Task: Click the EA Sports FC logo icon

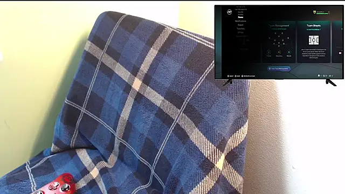Action: (229, 12)
